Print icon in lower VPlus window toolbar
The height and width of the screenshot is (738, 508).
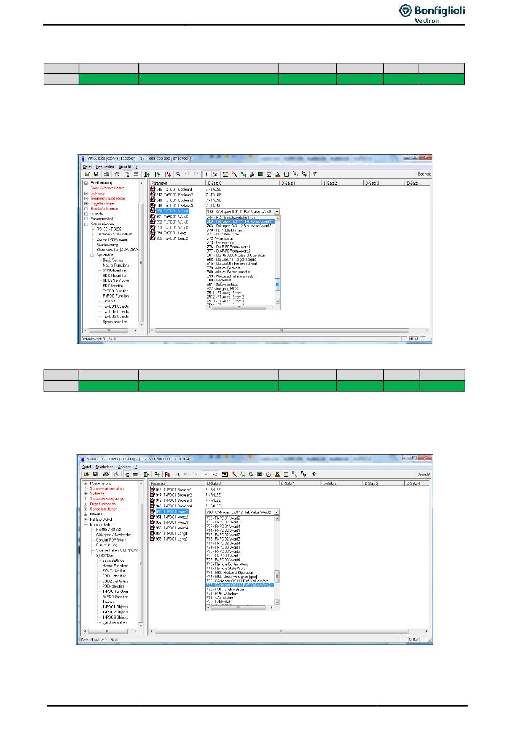click(x=105, y=474)
